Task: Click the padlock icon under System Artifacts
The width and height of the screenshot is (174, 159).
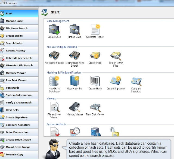Action: tap(115, 132)
